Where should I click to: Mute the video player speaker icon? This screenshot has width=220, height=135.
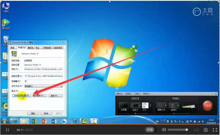pyautogui.click(x=164, y=129)
